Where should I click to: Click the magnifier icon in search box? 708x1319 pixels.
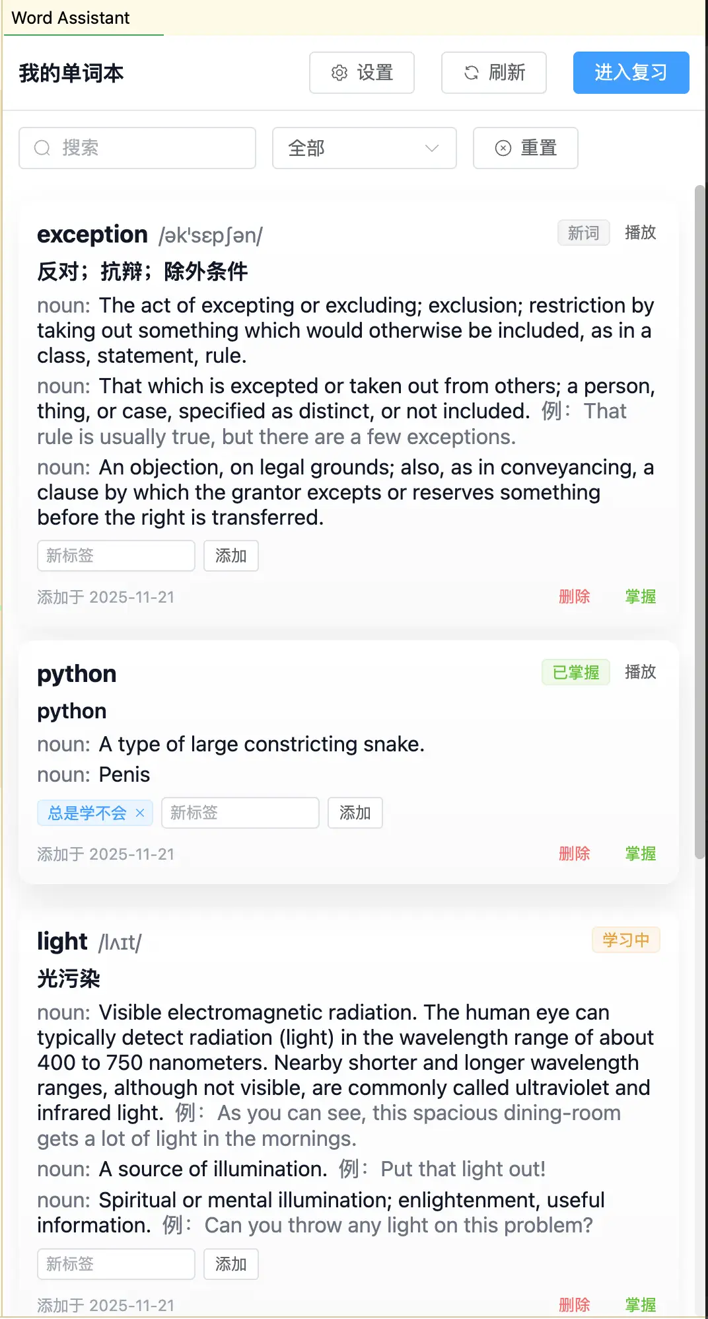[42, 148]
